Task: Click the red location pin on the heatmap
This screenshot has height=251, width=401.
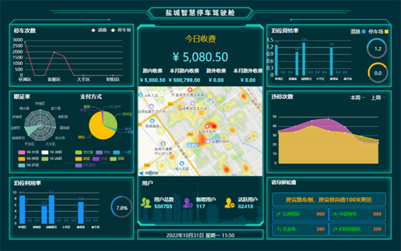Action: [x=207, y=125]
